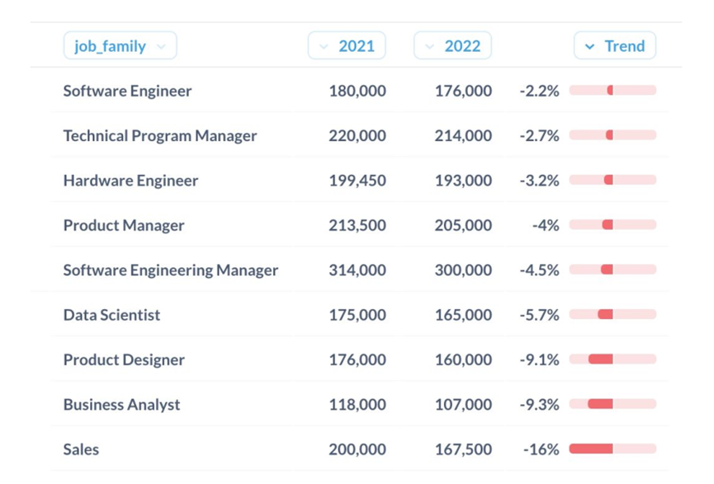Click the Sales 2022 value 167,500
The width and height of the screenshot is (714, 484).
463,449
